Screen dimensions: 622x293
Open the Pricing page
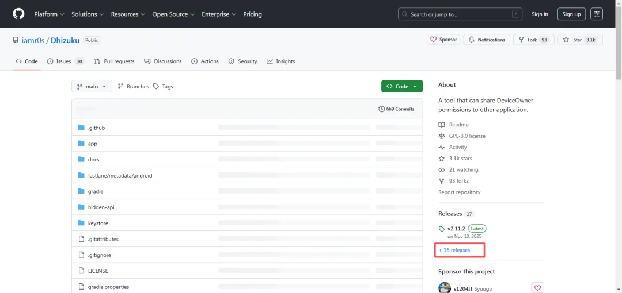pos(252,14)
